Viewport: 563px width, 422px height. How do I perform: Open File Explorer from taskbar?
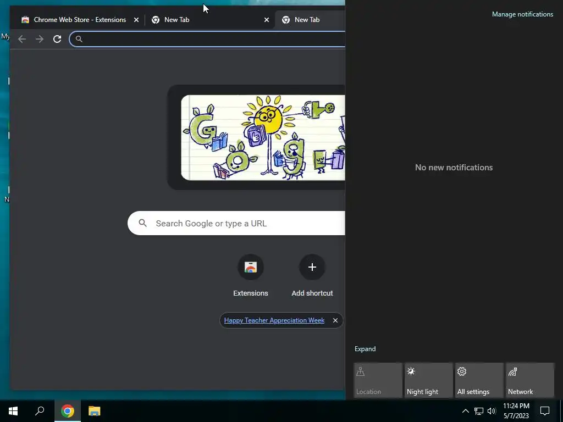[95, 411]
